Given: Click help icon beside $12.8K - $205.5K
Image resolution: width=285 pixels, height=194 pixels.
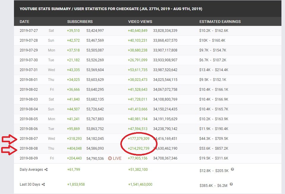Looking at the screenshot, I should tap(232, 169).
